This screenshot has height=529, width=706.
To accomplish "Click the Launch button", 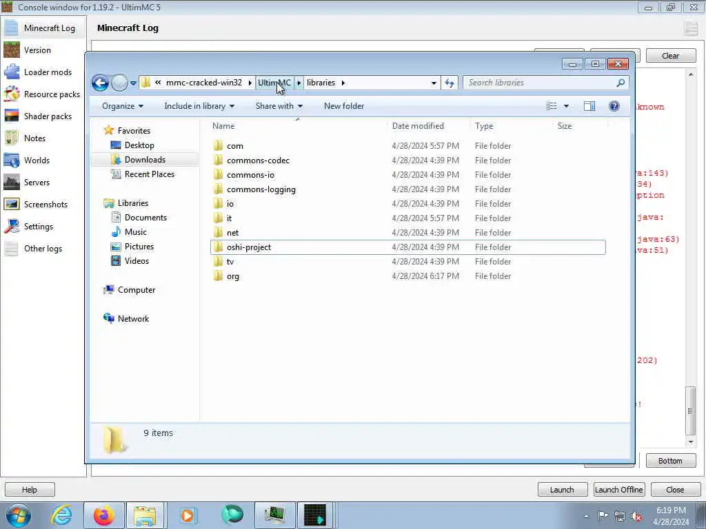I will (562, 490).
